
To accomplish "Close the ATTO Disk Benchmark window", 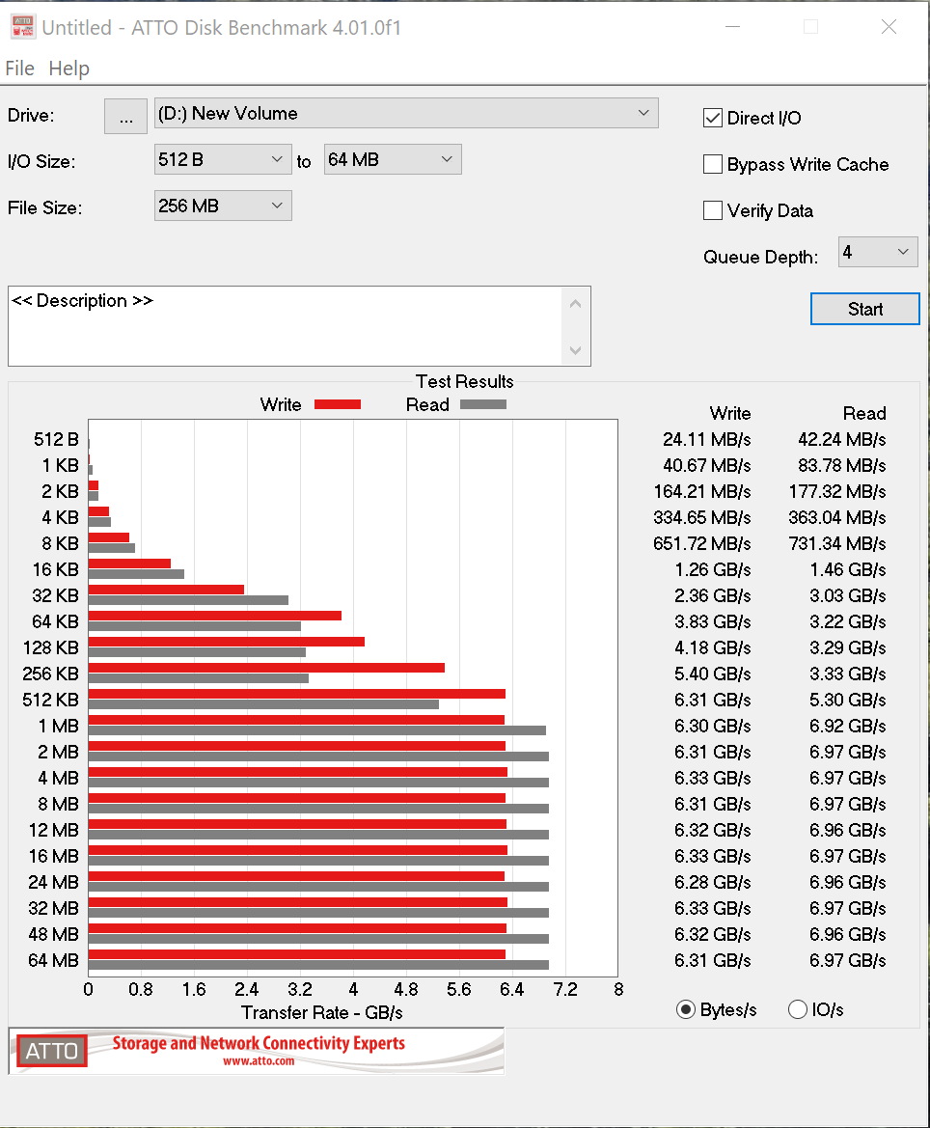I will coord(889,27).
